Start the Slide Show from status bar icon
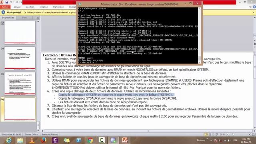Image resolution: width=256 pixels, height=144 pixels. [x=217, y=134]
